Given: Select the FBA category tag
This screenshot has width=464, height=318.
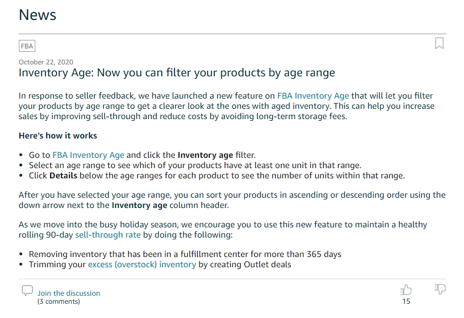Looking at the screenshot, I should [x=27, y=46].
